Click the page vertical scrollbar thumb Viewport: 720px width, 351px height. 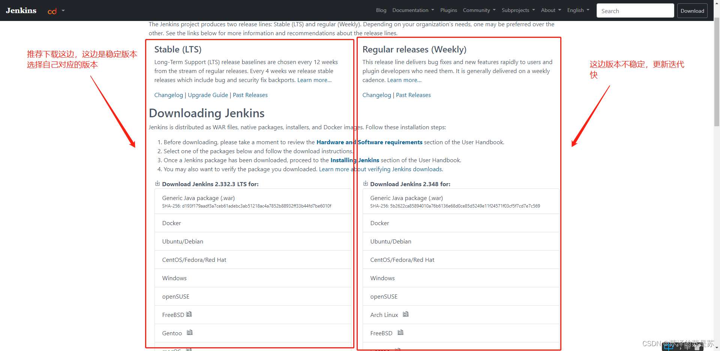tap(717, 71)
